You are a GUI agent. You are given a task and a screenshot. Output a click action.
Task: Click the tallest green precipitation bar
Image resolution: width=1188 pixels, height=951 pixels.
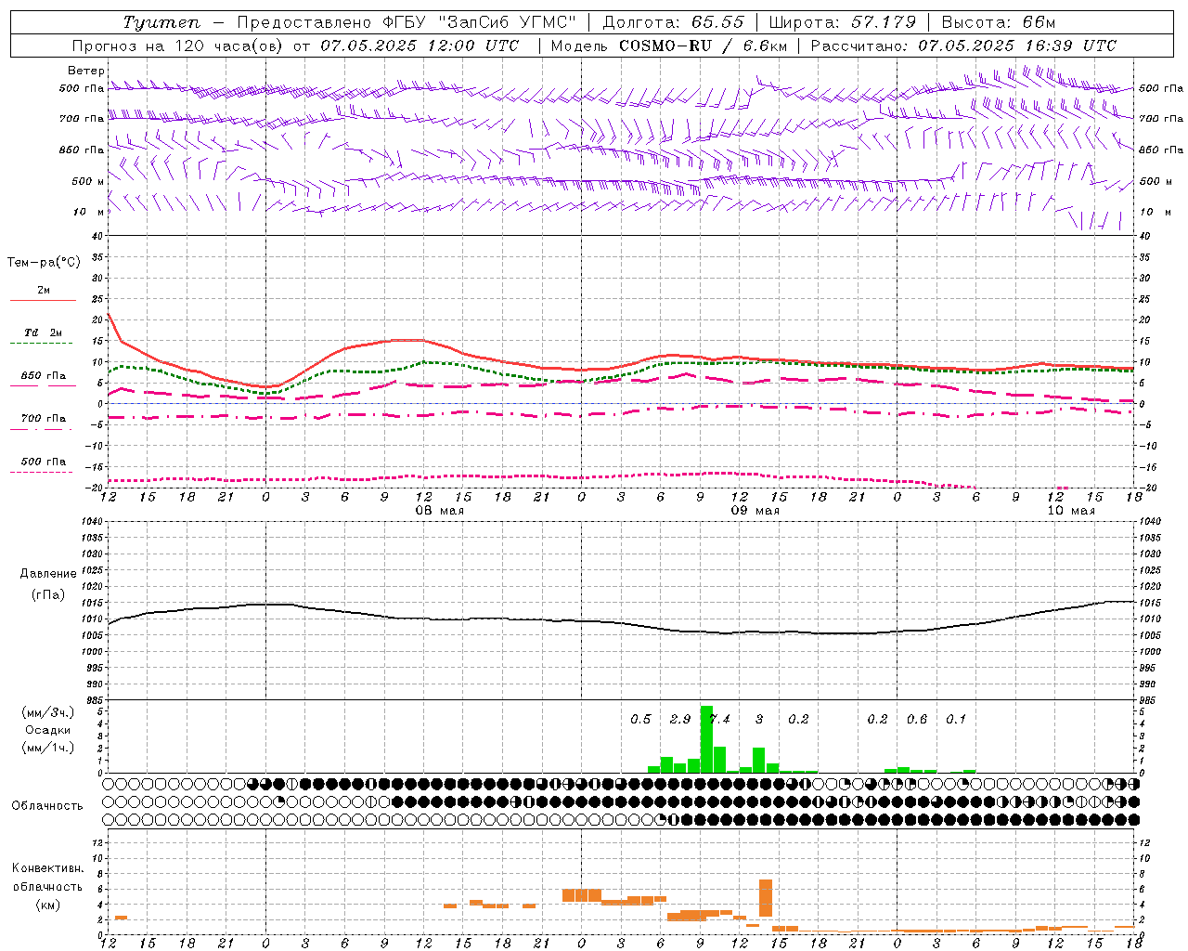(x=706, y=739)
